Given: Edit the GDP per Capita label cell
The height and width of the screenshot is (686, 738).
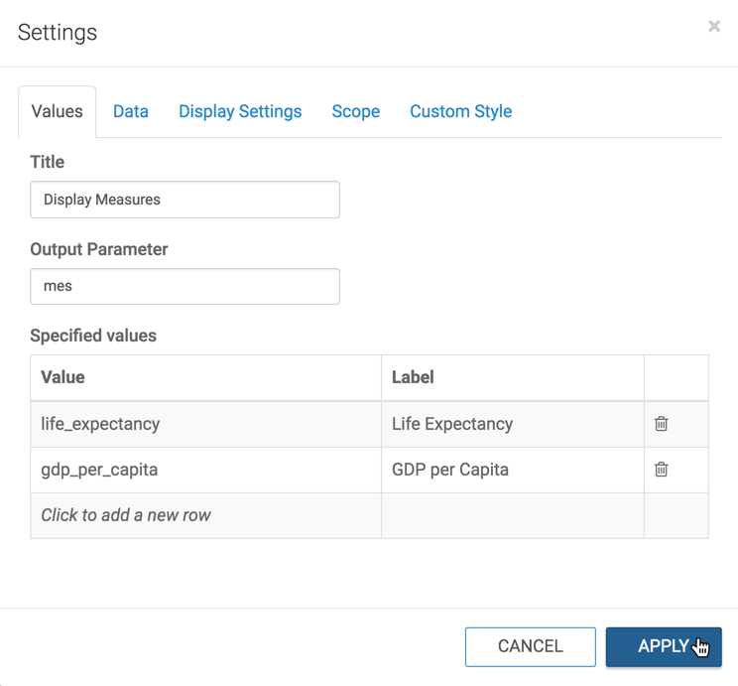Looking at the screenshot, I should click(512, 470).
